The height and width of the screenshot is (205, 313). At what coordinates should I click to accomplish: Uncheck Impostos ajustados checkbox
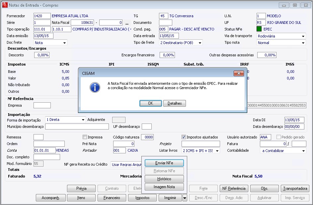(x=184, y=137)
